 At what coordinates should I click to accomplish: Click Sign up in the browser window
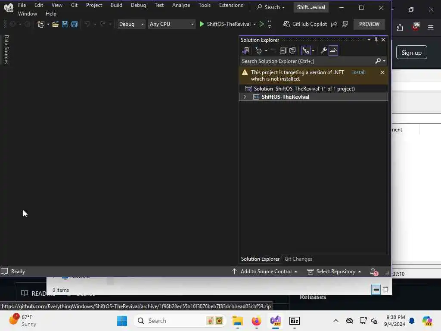(411, 53)
